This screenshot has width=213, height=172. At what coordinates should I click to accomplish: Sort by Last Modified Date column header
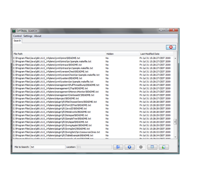(x=156, y=54)
